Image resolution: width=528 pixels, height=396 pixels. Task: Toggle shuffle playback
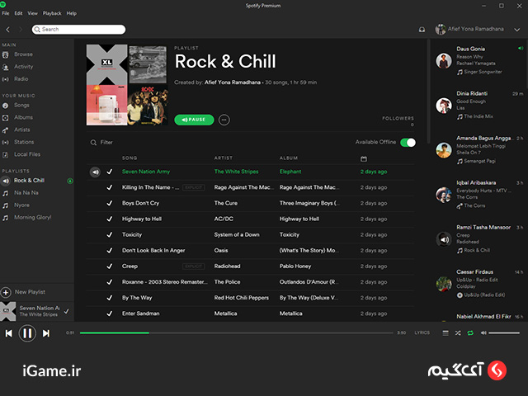[x=458, y=333]
